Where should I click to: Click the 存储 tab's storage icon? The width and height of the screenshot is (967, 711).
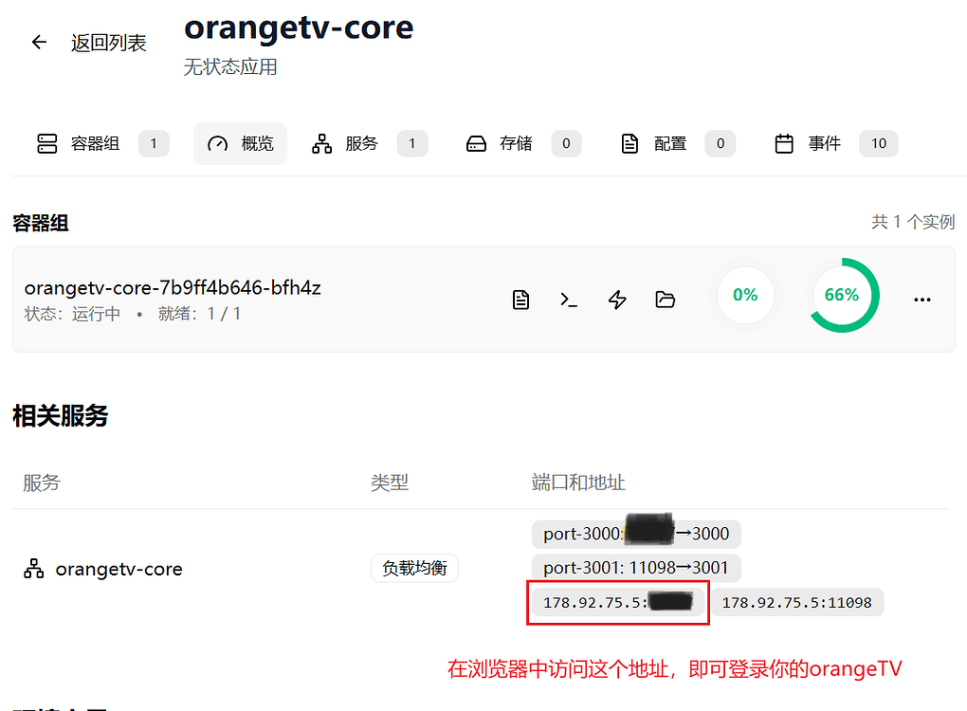(x=475, y=143)
